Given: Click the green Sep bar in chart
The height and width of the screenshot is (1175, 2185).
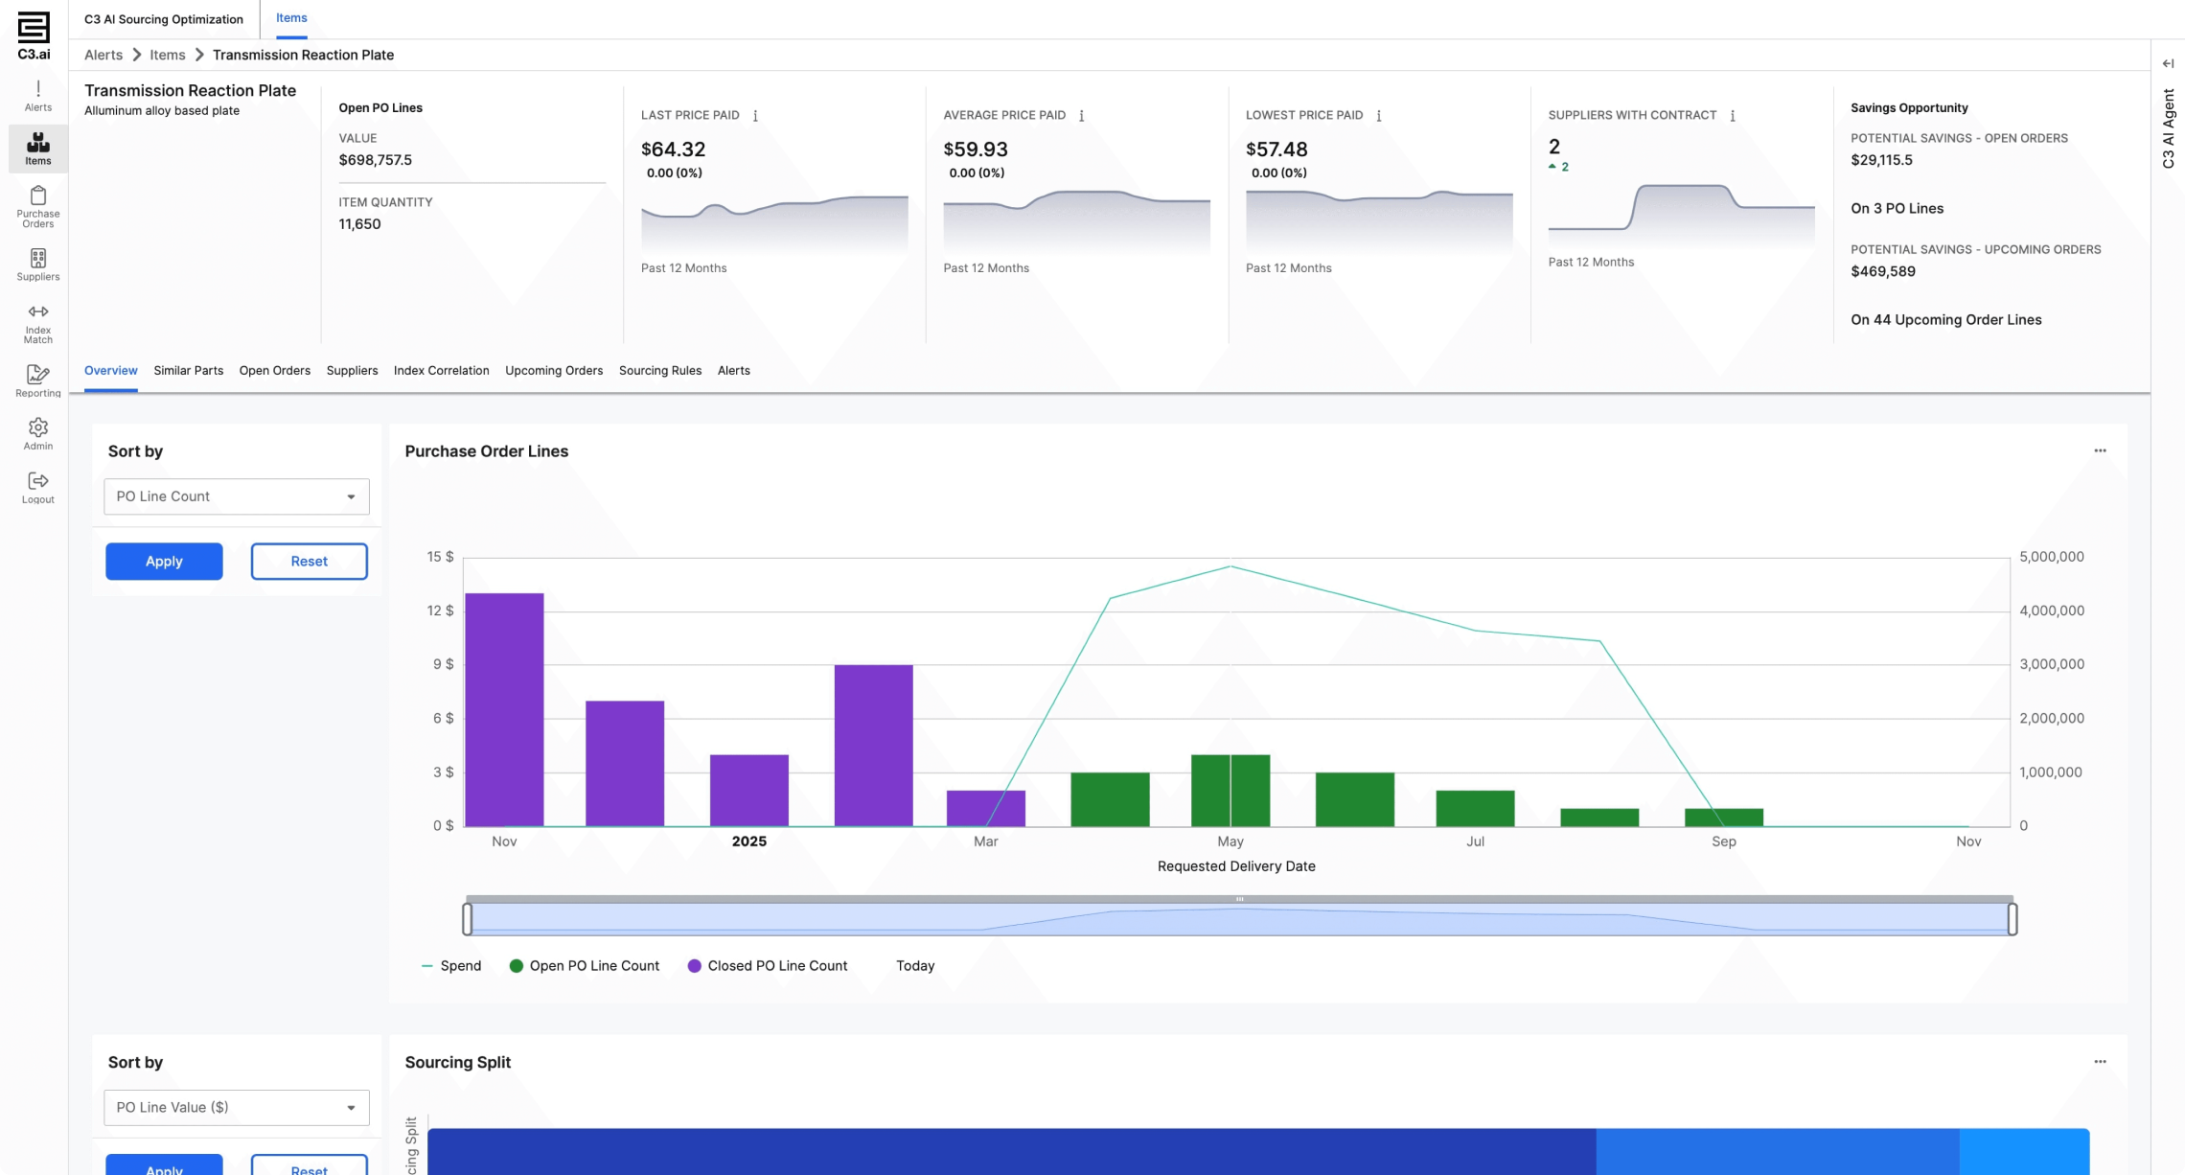Looking at the screenshot, I should pos(1724,817).
